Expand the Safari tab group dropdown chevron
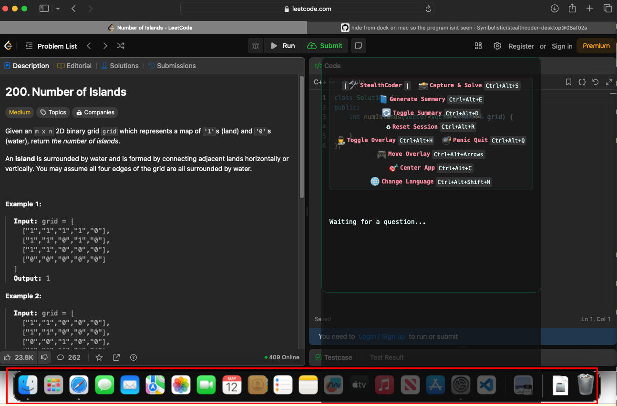Image resolution: width=617 pixels, height=406 pixels. tap(58, 9)
